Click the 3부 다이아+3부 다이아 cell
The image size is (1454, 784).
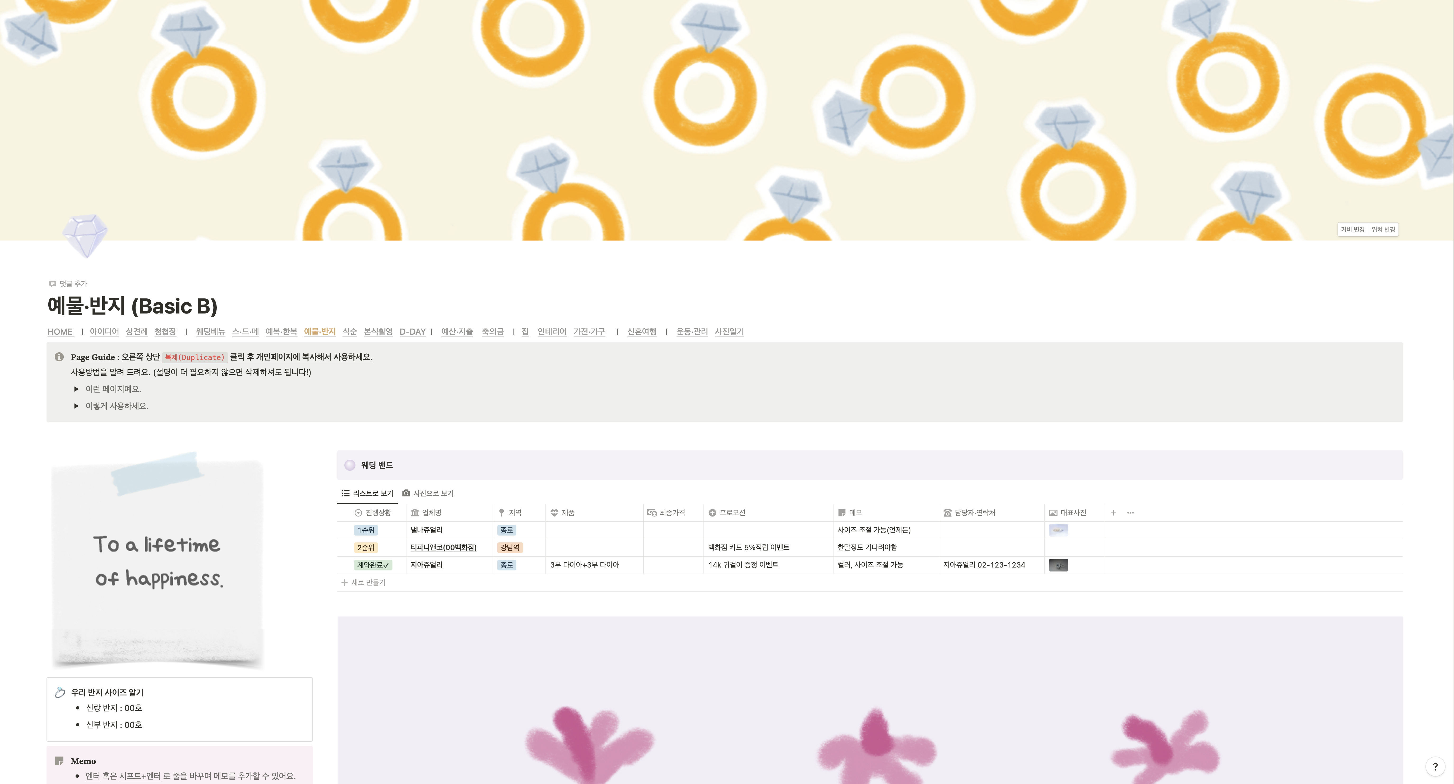594,565
